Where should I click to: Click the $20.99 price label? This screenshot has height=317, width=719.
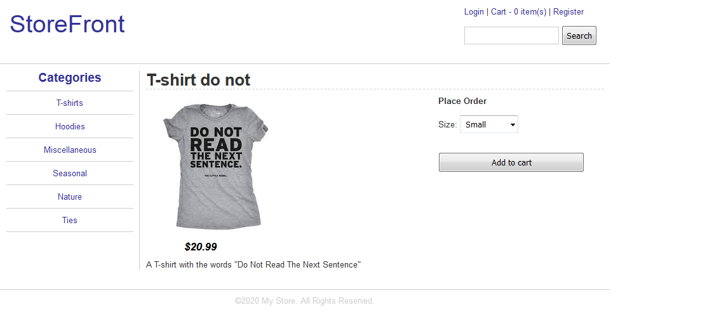200,247
